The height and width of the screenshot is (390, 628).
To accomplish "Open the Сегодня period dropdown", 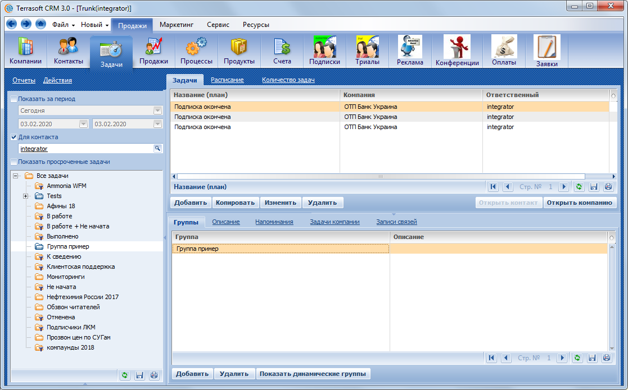I will (x=157, y=111).
